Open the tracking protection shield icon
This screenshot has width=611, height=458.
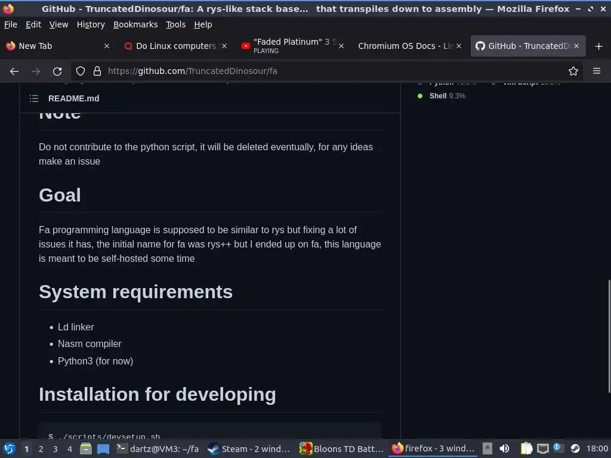(81, 72)
